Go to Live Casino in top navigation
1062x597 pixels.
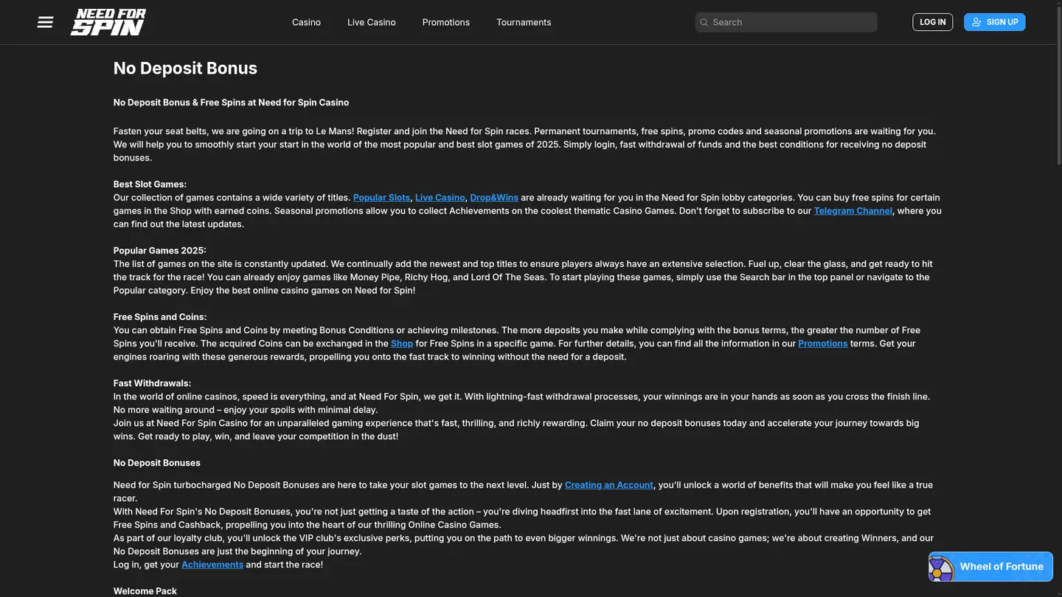coord(372,22)
